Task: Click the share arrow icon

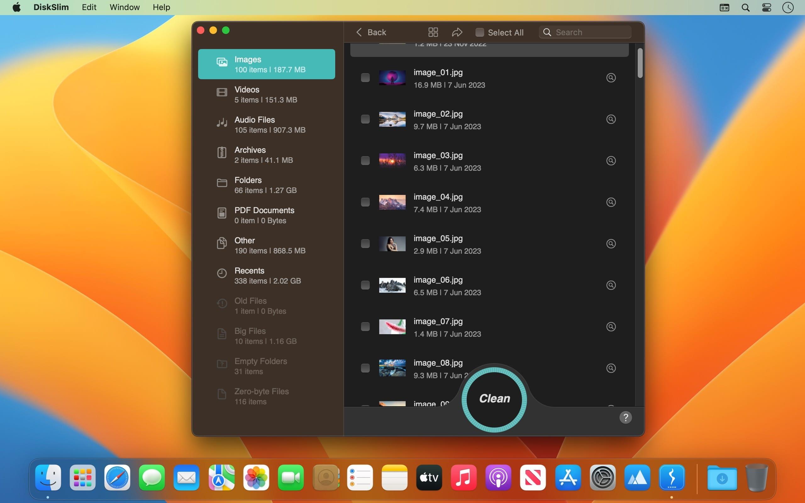Action: point(457,32)
